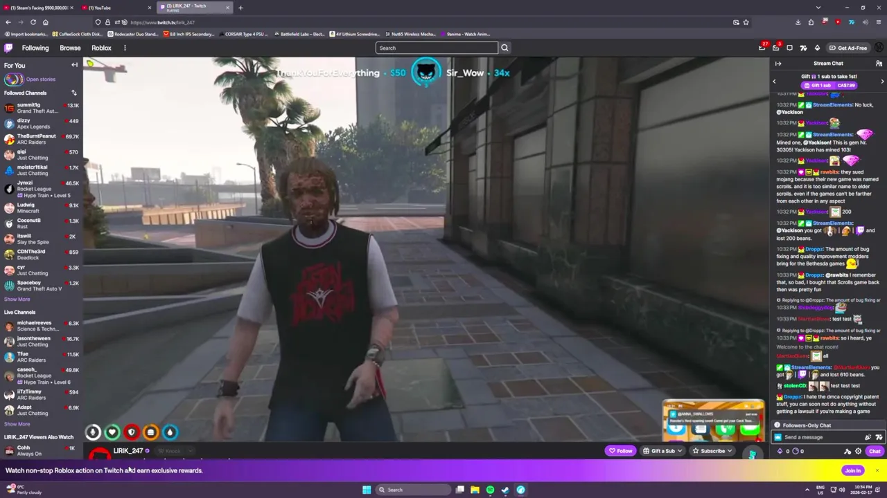This screenshot has height=498, width=887.
Task: Show hidden system tray icons
Action: [x=807, y=490]
